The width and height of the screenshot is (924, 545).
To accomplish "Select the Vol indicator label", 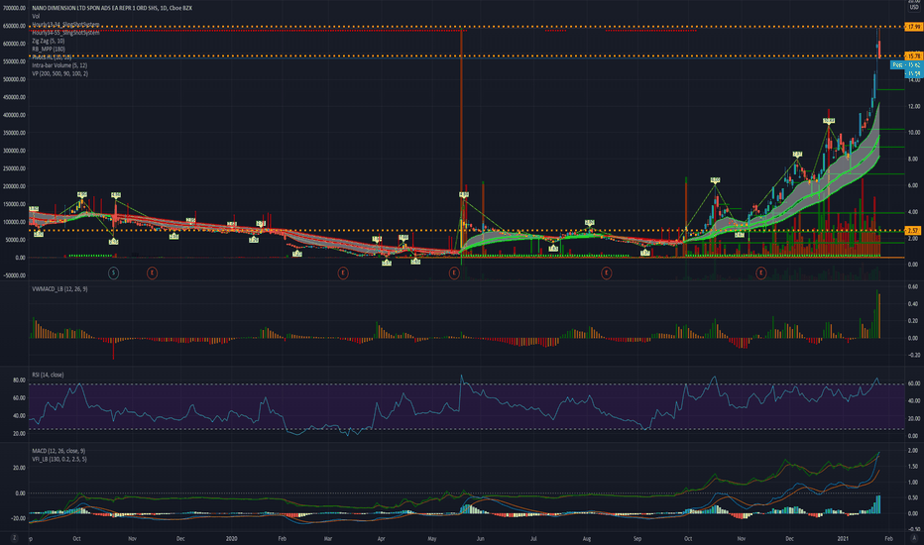I will (36, 17).
